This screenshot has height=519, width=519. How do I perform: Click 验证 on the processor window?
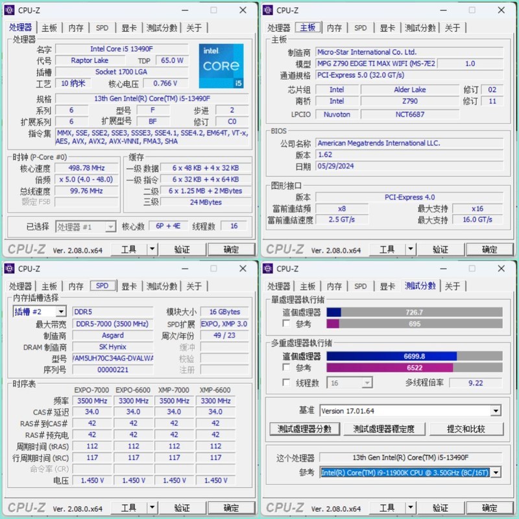point(181,249)
